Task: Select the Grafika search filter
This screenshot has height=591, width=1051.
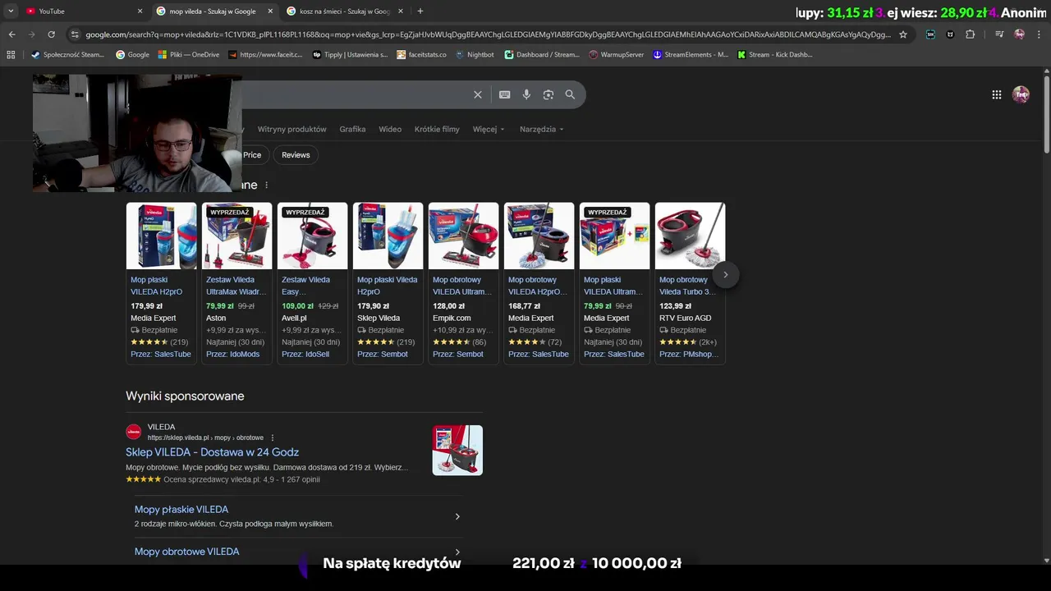Action: (x=352, y=129)
